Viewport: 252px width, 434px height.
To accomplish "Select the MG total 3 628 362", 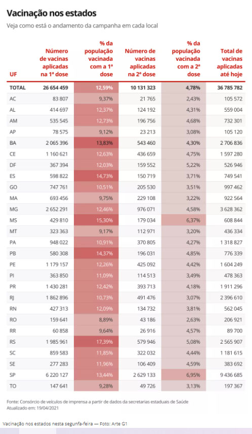I will pos(231,209).
